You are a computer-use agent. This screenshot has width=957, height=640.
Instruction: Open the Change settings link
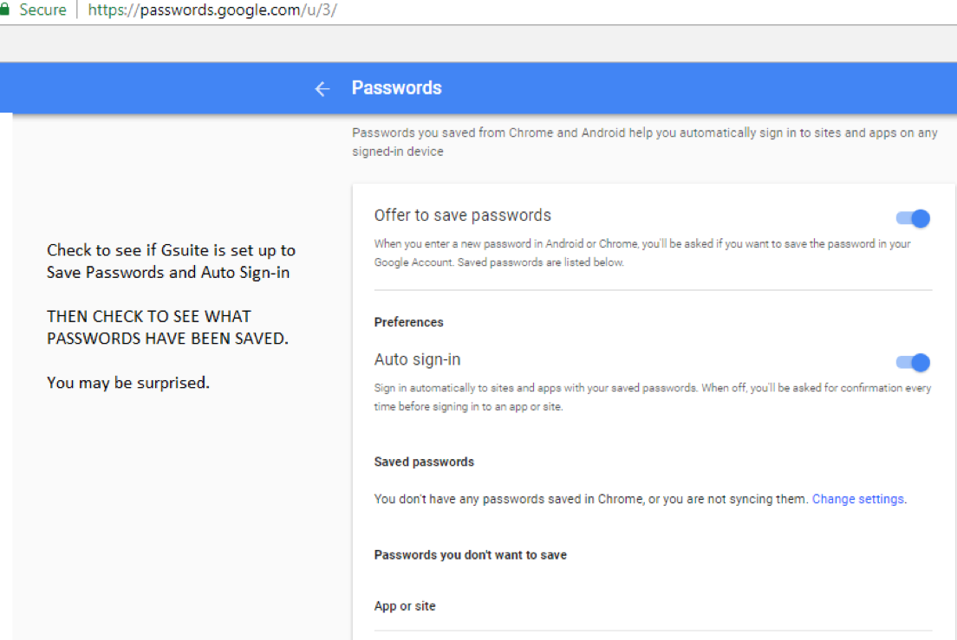click(857, 499)
